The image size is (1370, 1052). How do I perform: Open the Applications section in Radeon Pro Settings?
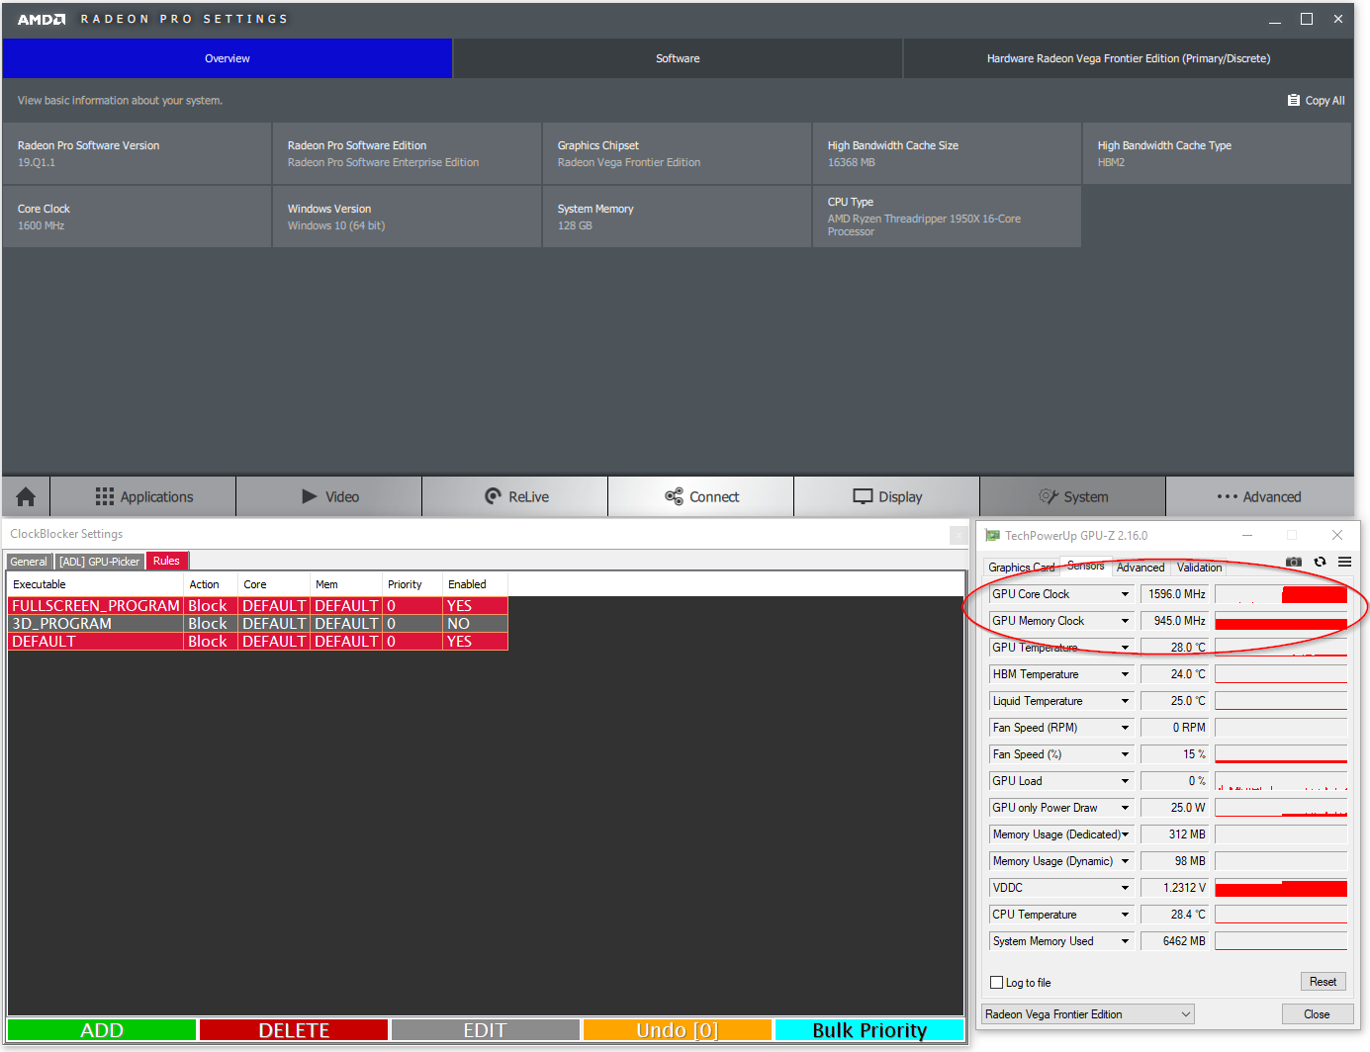[x=142, y=496]
